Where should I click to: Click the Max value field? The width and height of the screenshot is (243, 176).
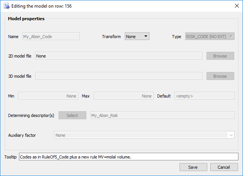coord(124,96)
